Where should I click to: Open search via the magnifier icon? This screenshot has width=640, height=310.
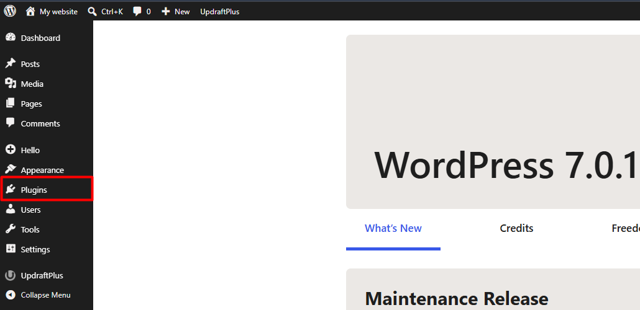(92, 11)
